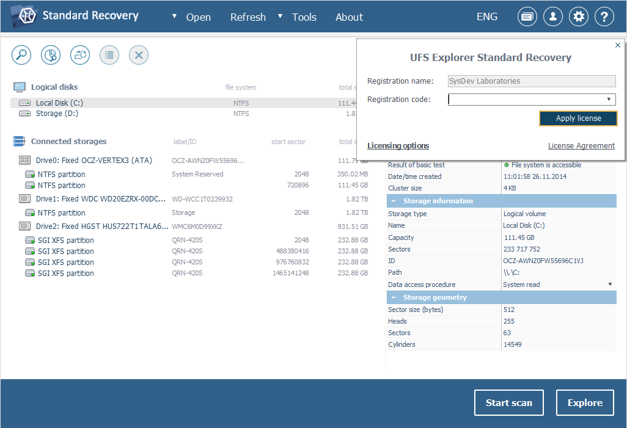Click the Cylinders value 14549
This screenshot has height=428, width=627.
click(x=512, y=344)
